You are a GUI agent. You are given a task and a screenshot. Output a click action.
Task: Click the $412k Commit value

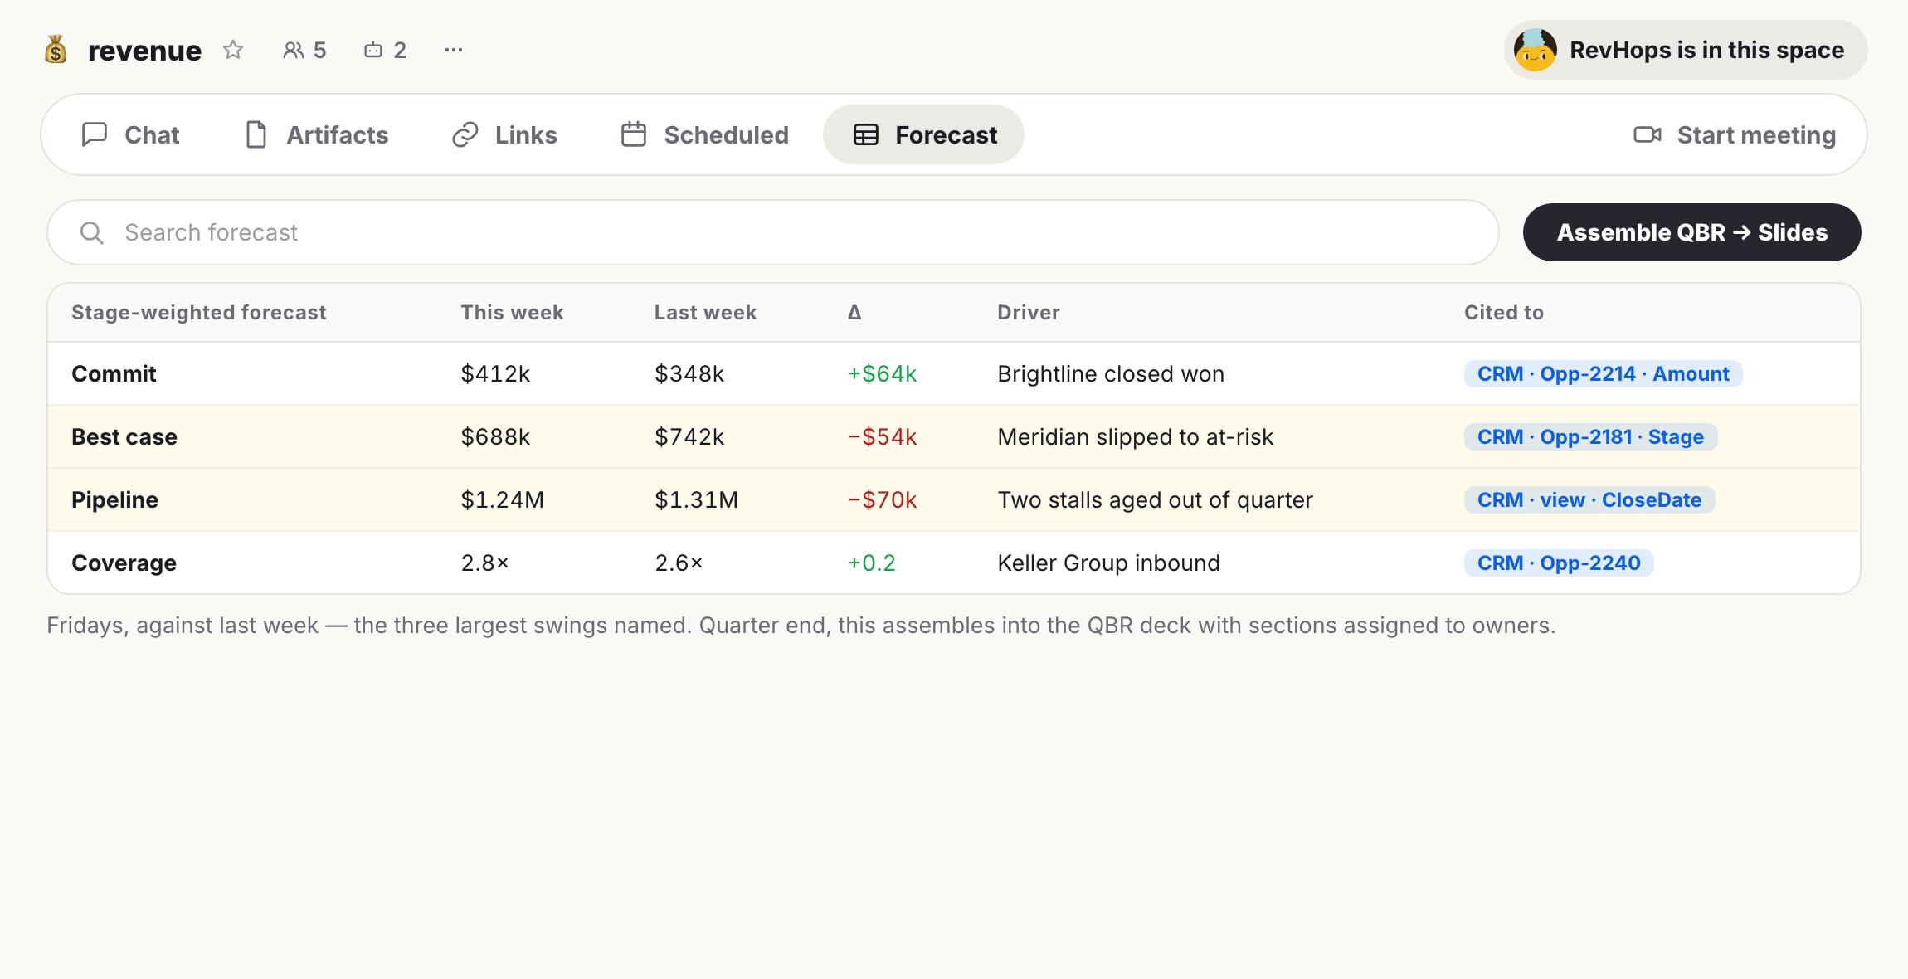495,373
